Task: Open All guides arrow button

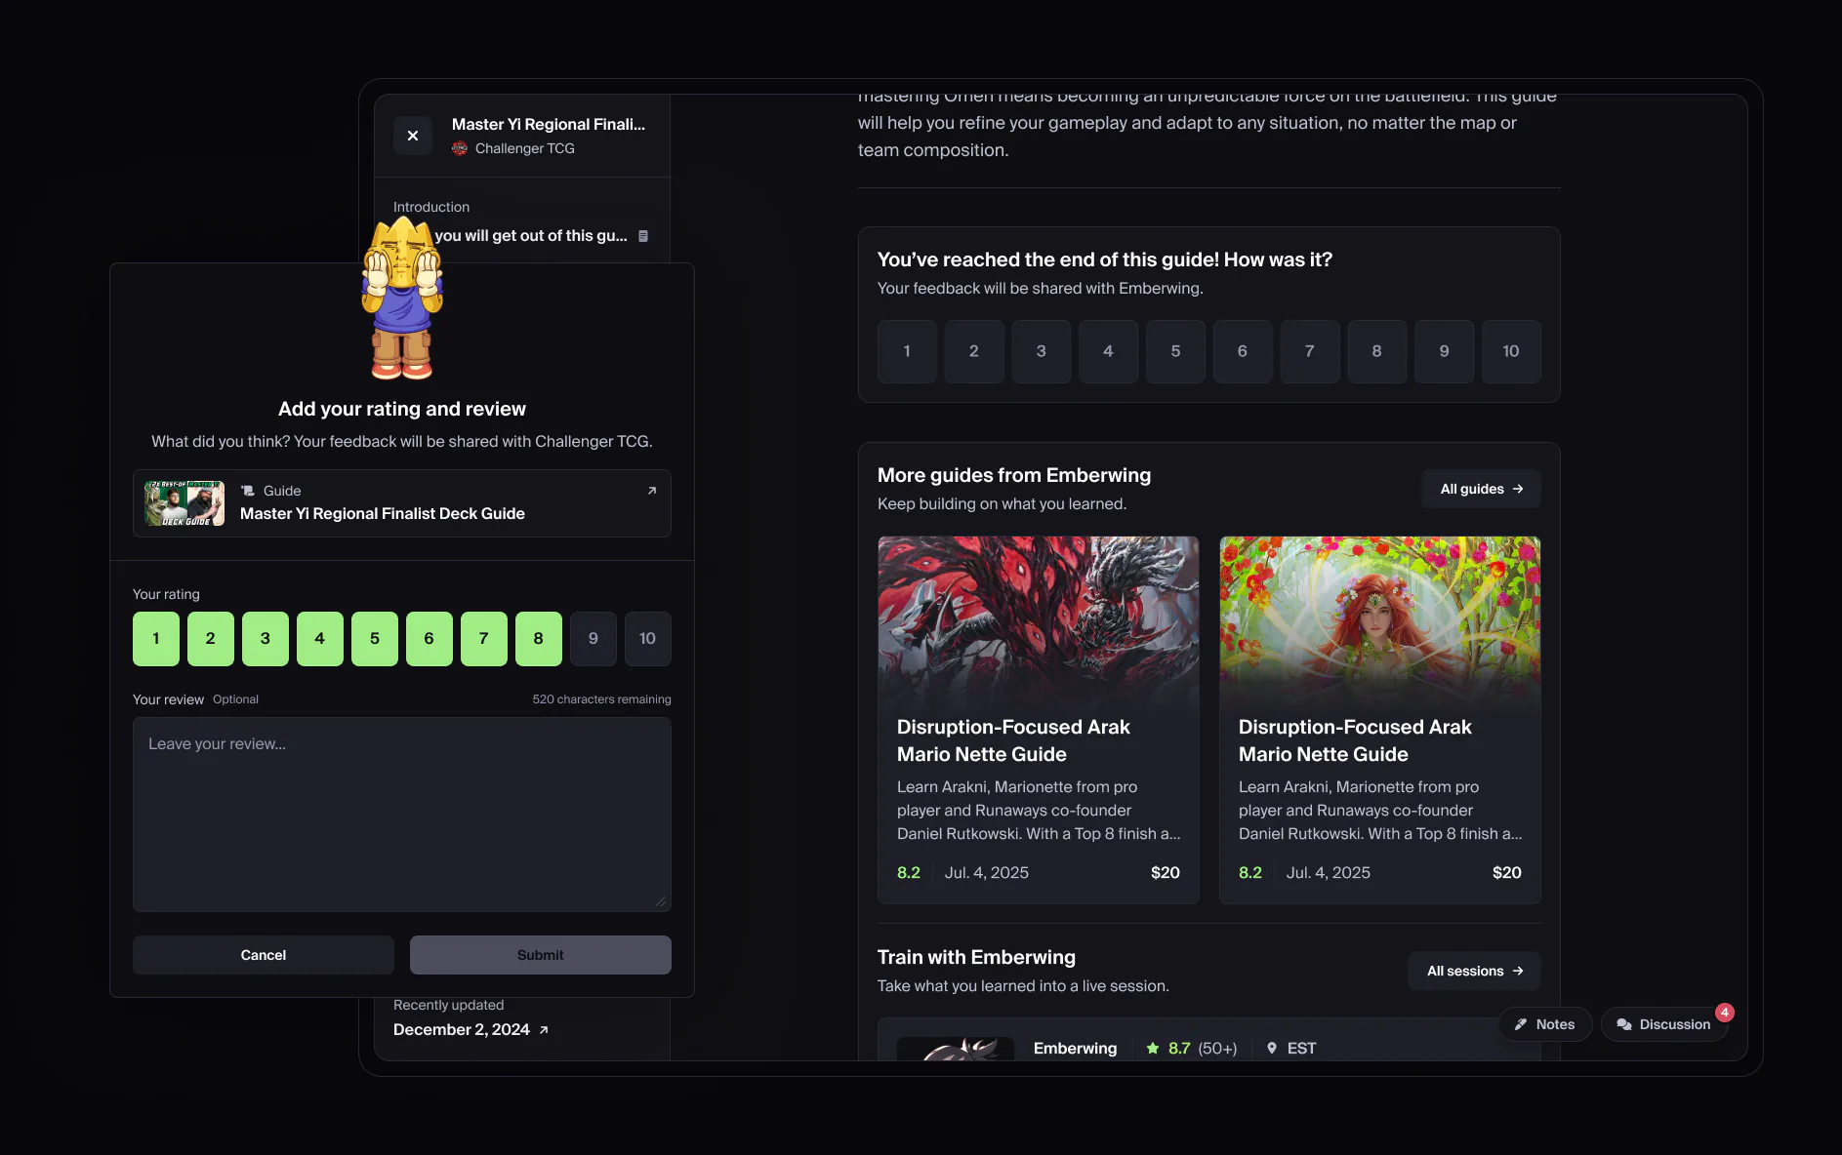Action: pos(1482,489)
